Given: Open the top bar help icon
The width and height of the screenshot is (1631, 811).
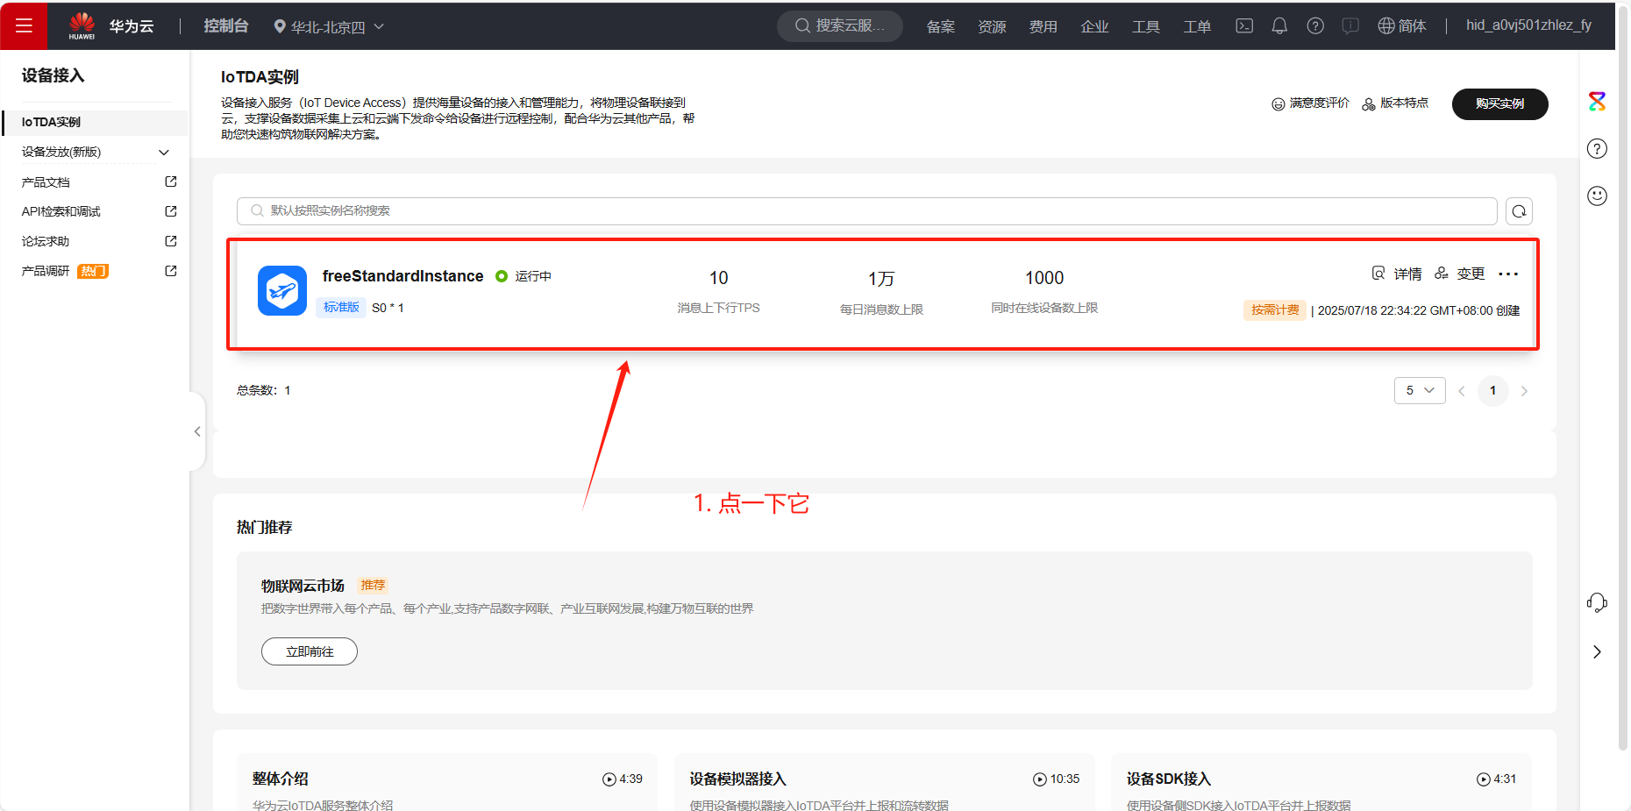Looking at the screenshot, I should [1315, 26].
